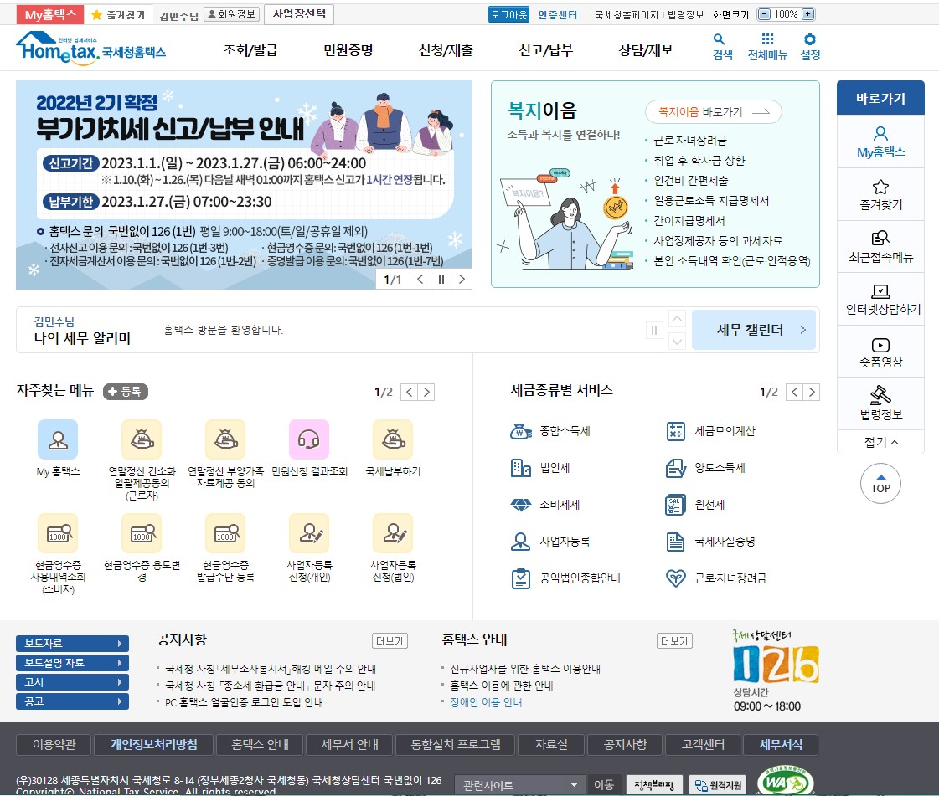Follow the 복지이음 바로가기 link
The image size is (939, 796).
713,112
